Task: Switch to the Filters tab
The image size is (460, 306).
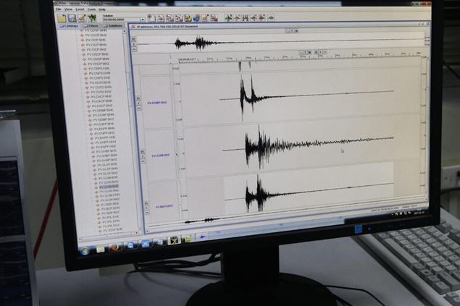Action: pos(93,25)
